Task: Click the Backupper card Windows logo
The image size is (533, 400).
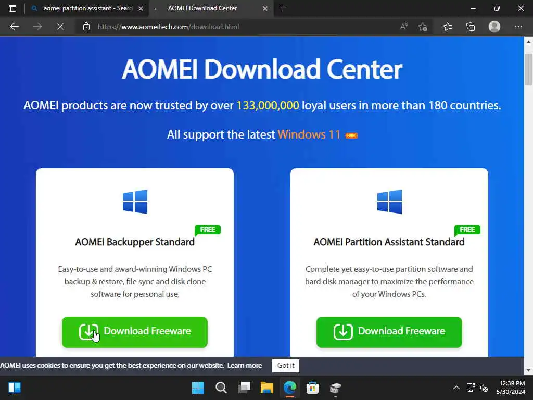Action: pyautogui.click(x=135, y=202)
